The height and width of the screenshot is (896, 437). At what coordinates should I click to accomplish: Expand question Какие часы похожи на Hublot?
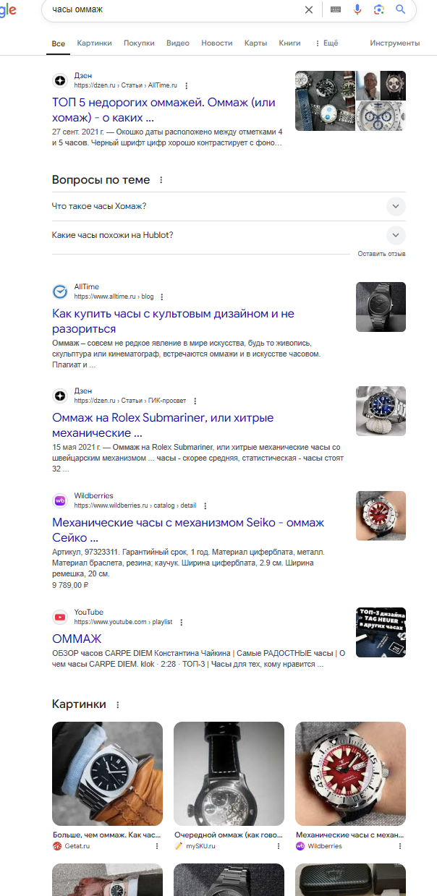coord(229,235)
